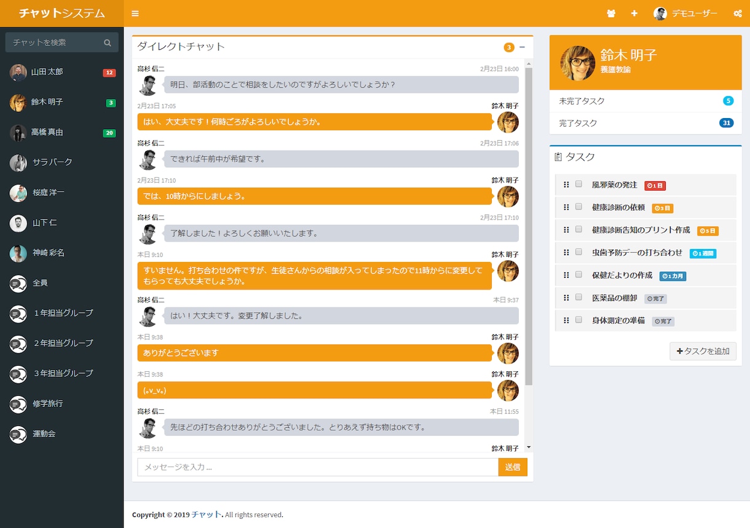Click the １年担当グループ chat bubble icon
The image size is (750, 528).
coord(18,314)
